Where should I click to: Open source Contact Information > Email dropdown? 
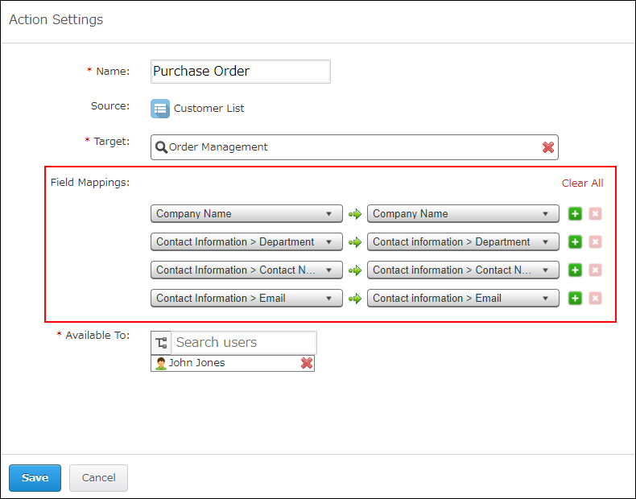(246, 299)
